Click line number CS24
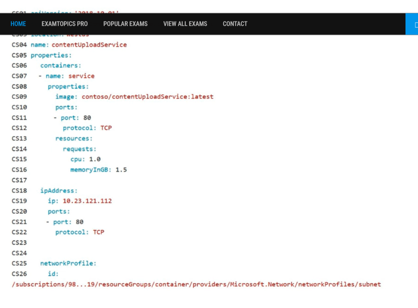 pos(19,253)
